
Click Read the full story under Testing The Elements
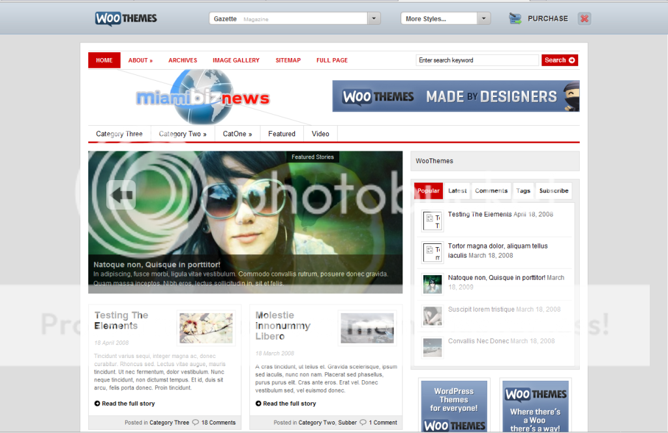tap(129, 403)
